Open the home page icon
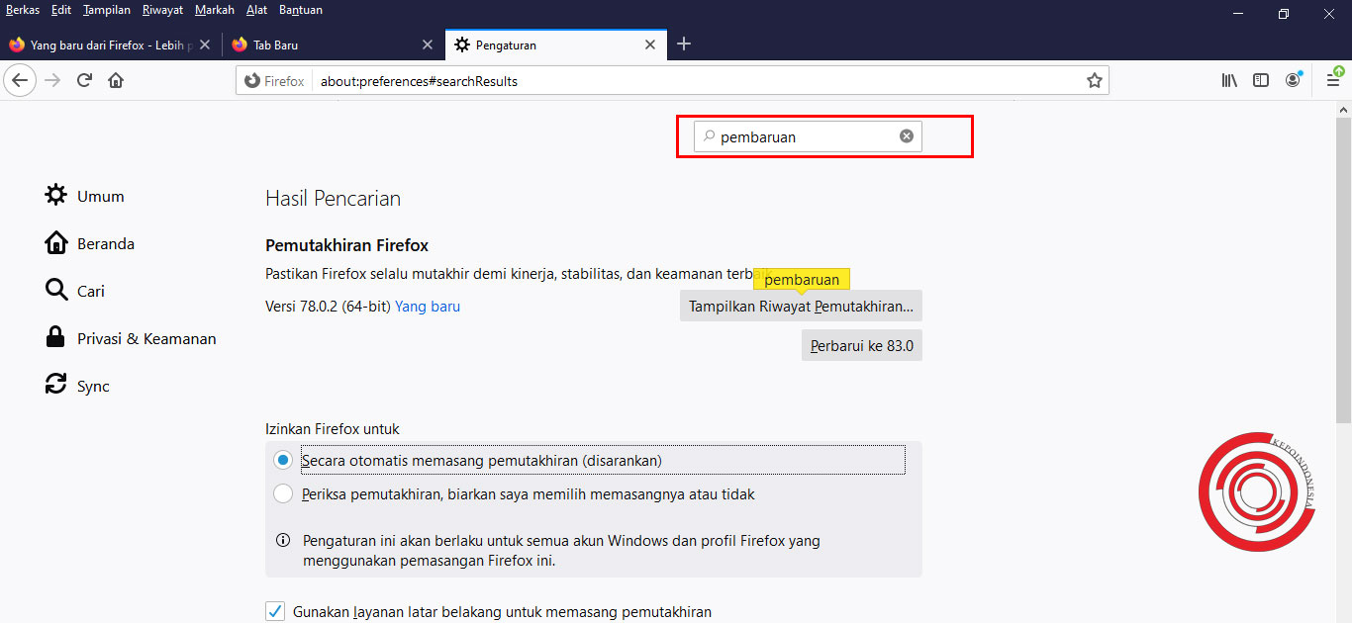This screenshot has width=1352, height=623. 116,81
